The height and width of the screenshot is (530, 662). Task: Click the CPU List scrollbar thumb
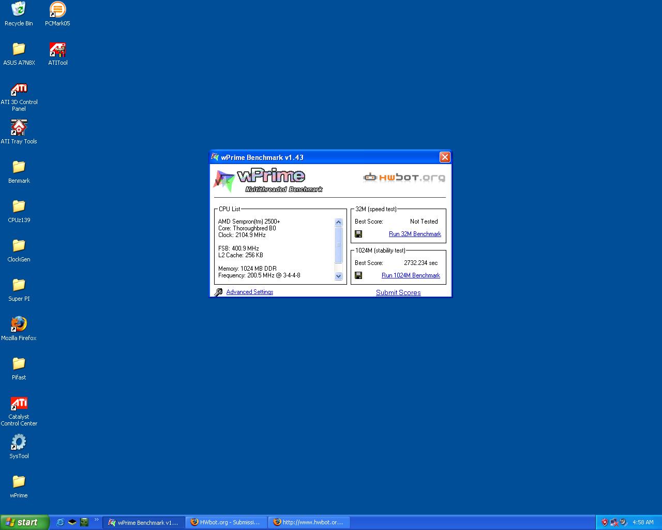[339, 245]
